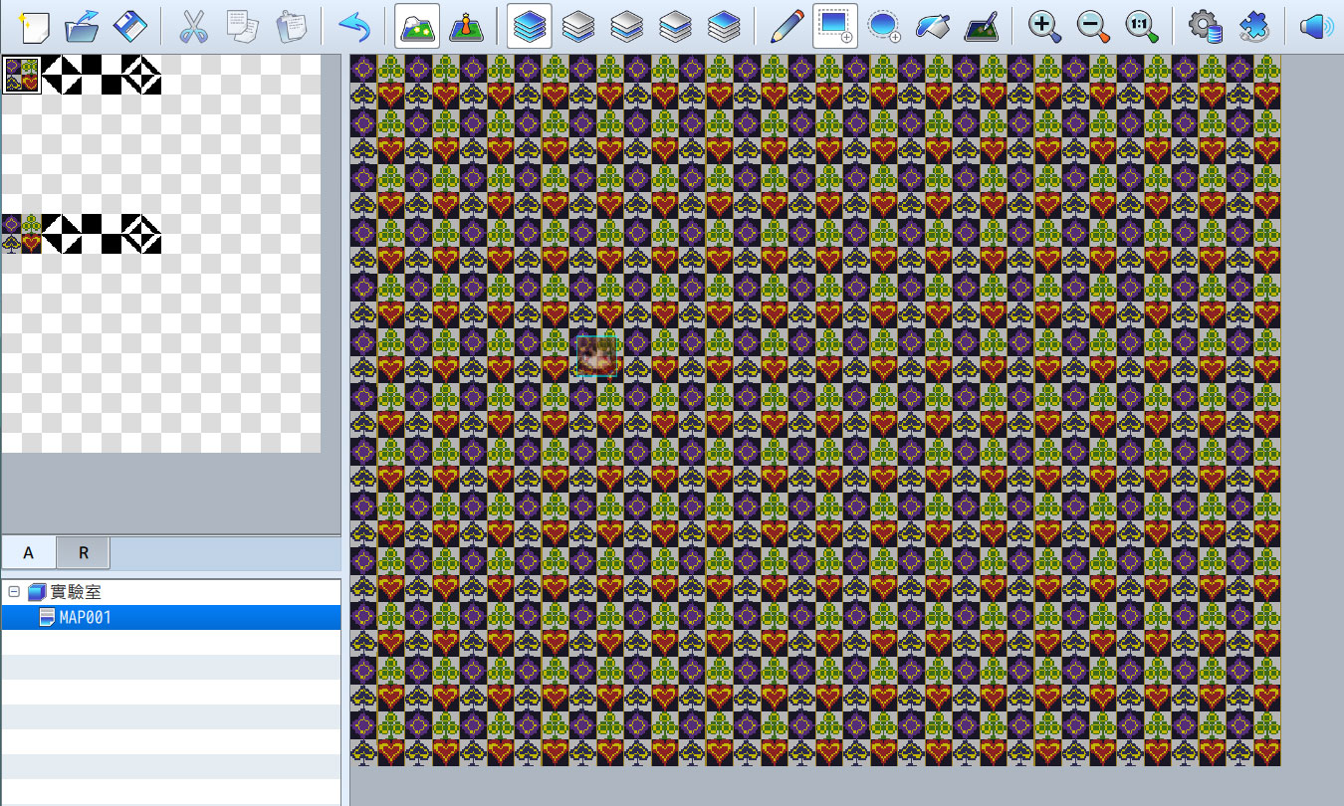
Task: Switch to the R tileset tab
Action: (x=84, y=552)
